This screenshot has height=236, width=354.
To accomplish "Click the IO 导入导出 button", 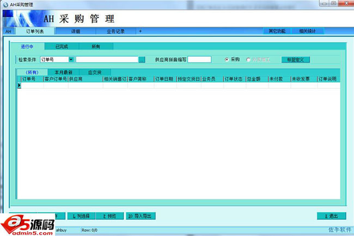I will click(141, 216).
